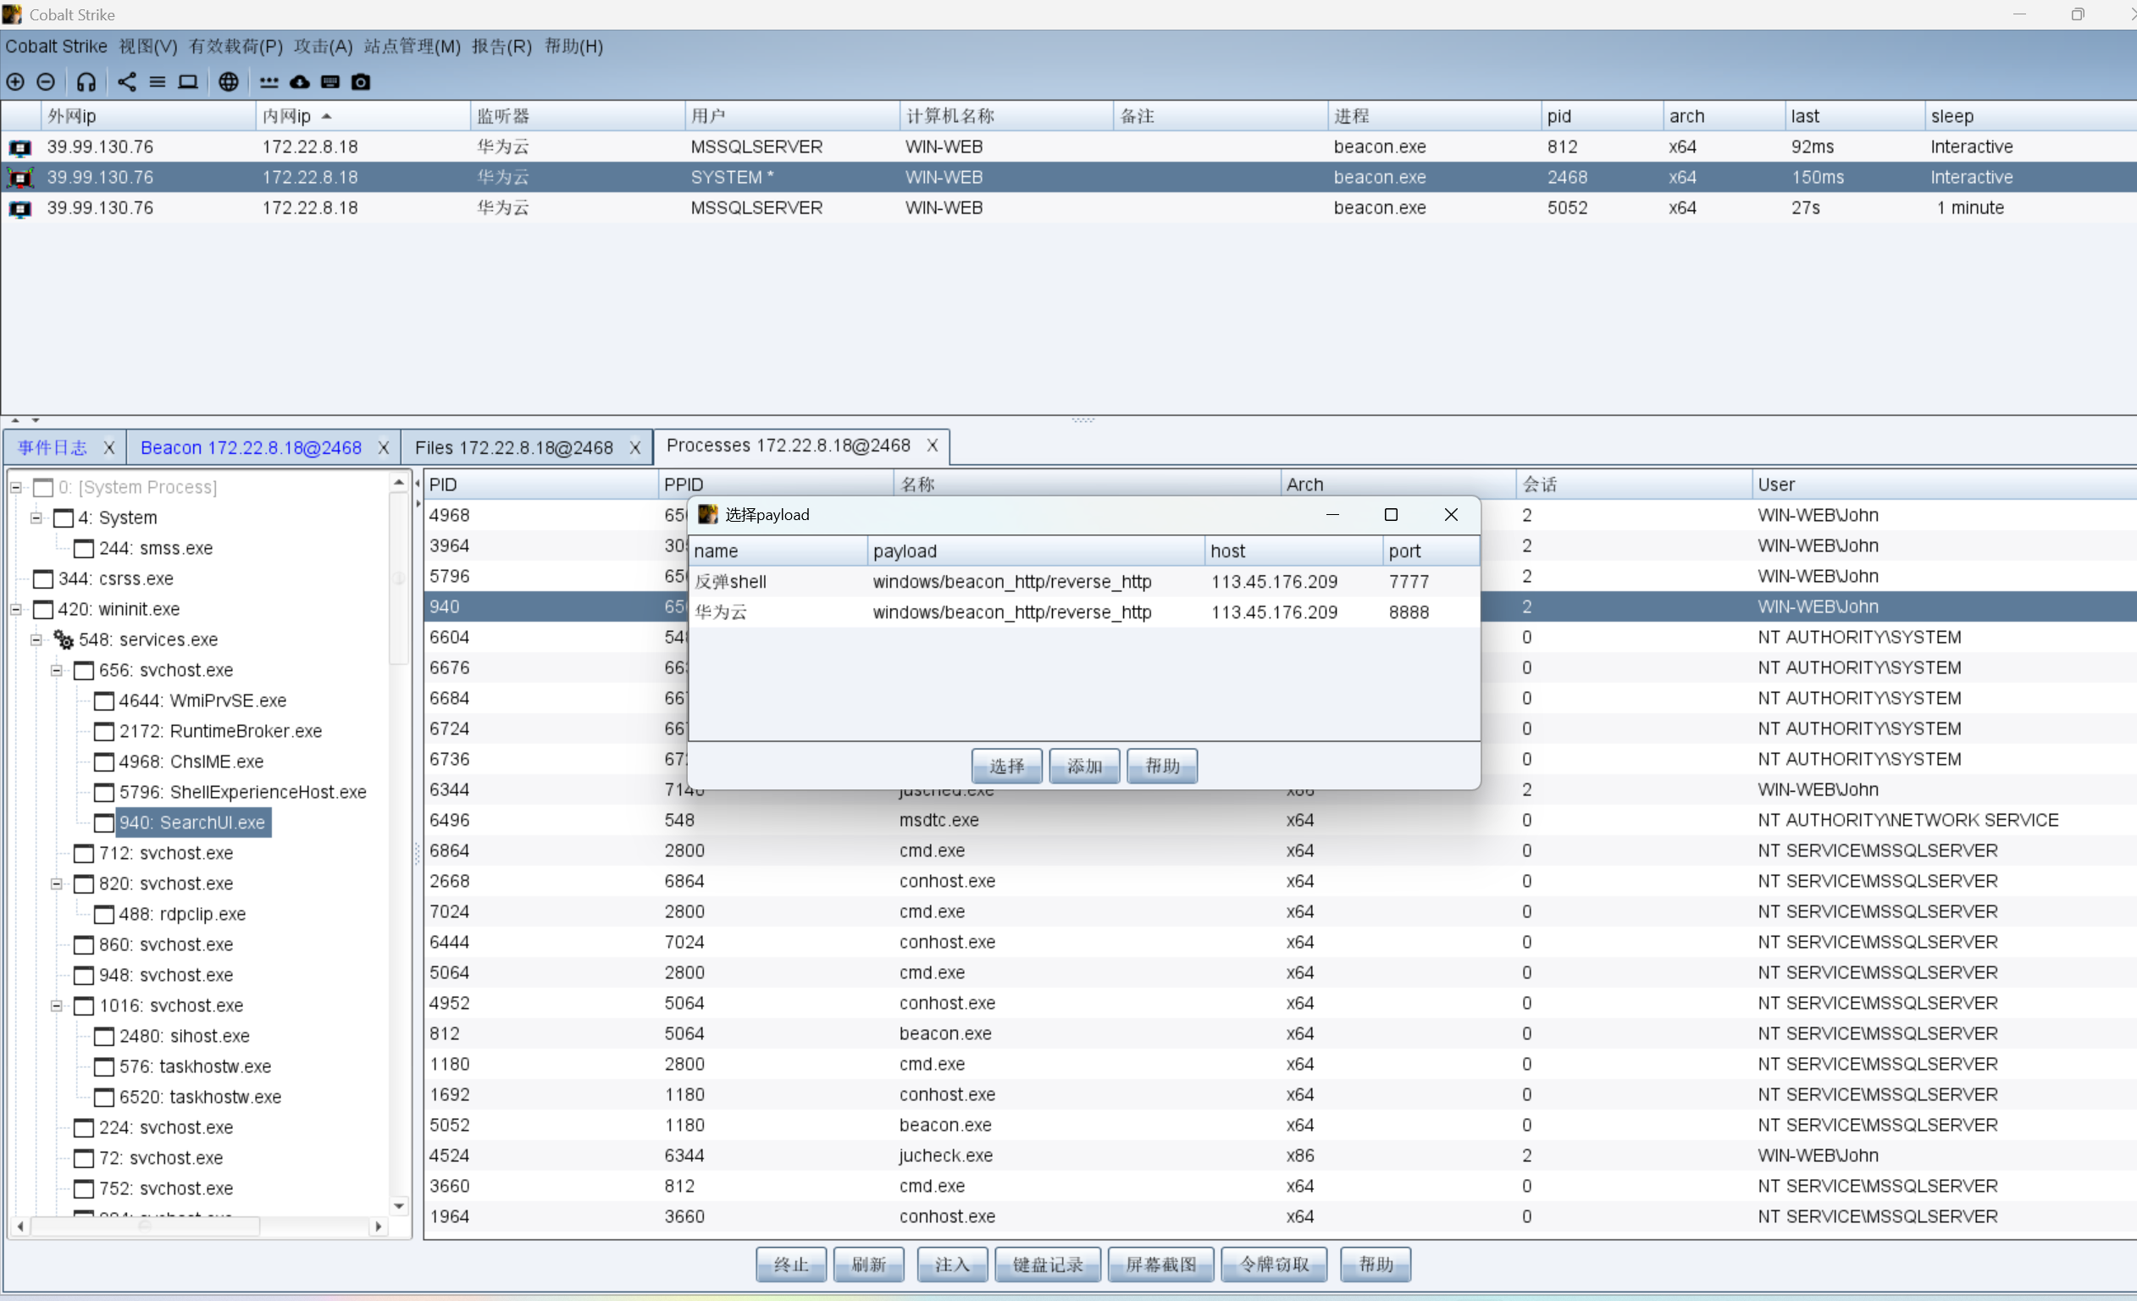Viewport: 2137px width, 1301px height.
Task: Open keystrokes via the keyboard icon
Action: pyautogui.click(x=330, y=81)
